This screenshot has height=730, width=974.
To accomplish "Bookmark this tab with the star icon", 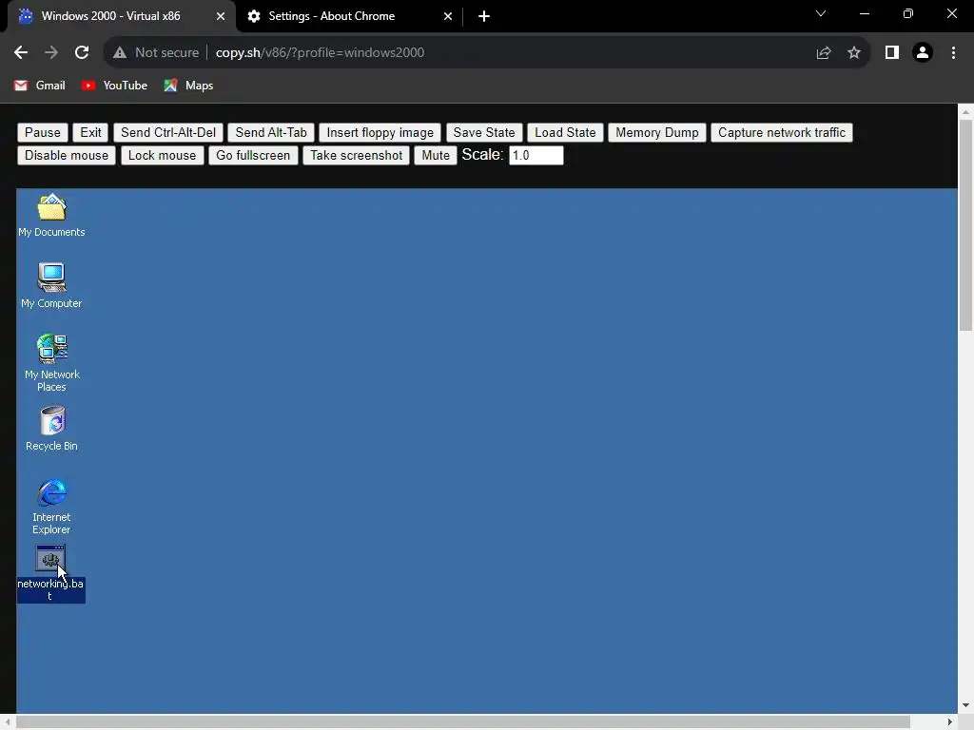I will pyautogui.click(x=854, y=53).
